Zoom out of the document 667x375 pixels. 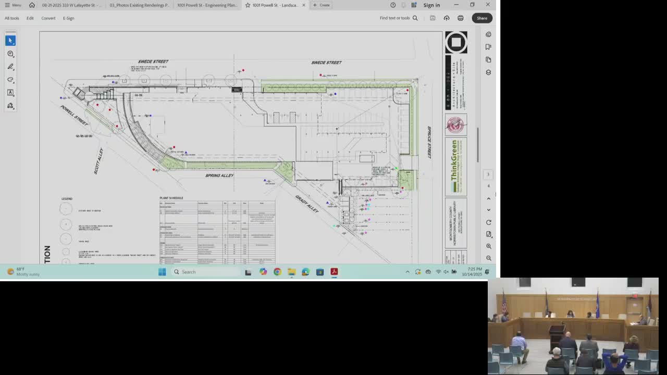pos(488,258)
